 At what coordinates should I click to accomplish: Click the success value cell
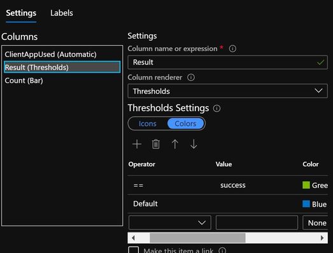233,185
